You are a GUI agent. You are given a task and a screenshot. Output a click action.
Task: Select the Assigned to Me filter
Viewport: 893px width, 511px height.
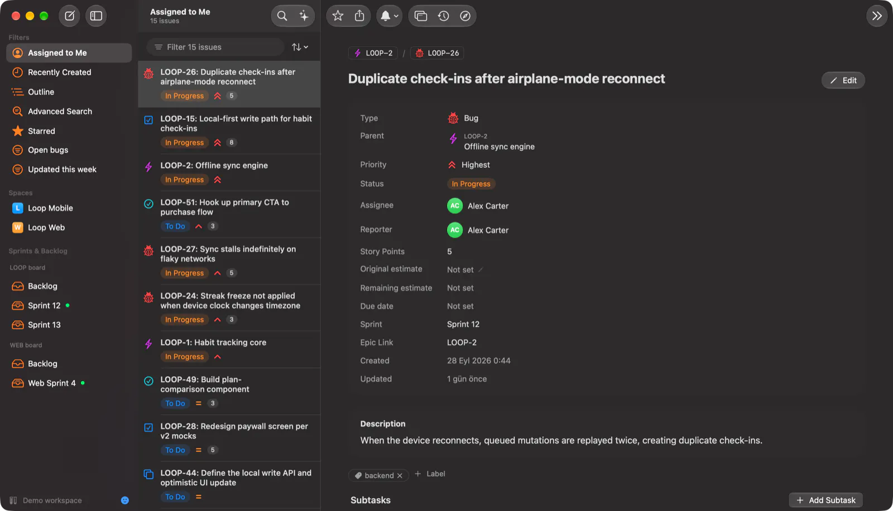click(x=69, y=53)
